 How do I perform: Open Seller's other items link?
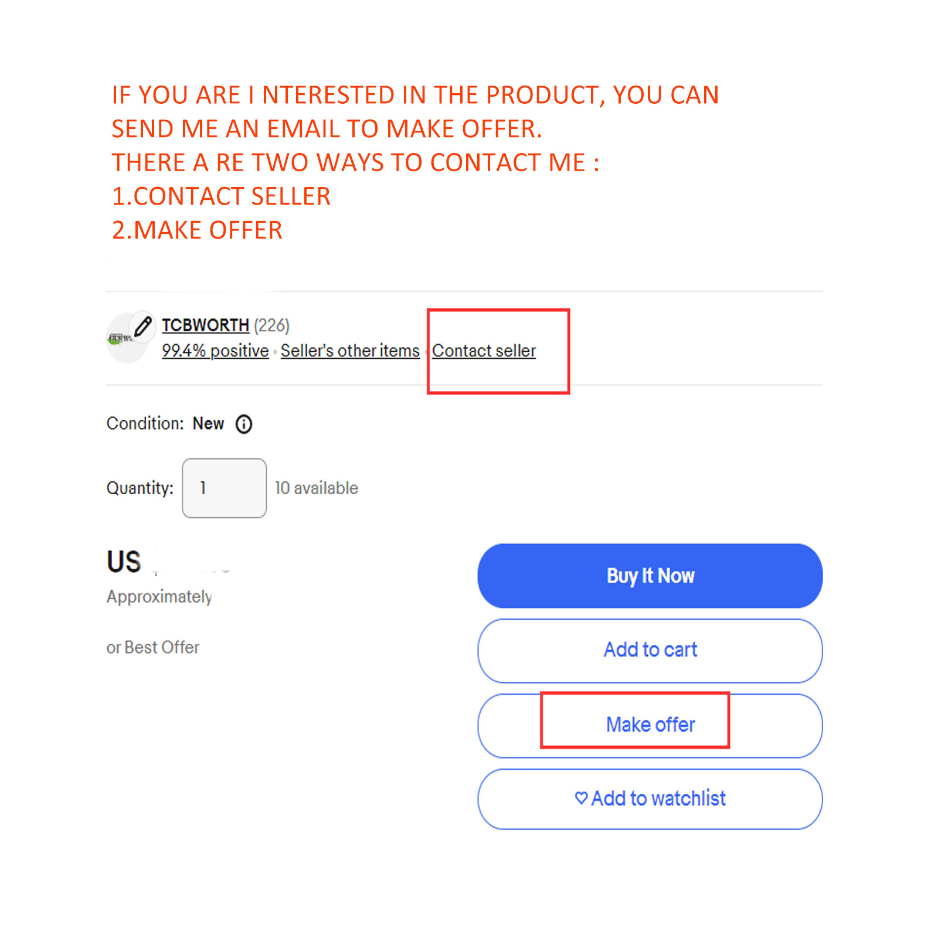[x=350, y=351]
